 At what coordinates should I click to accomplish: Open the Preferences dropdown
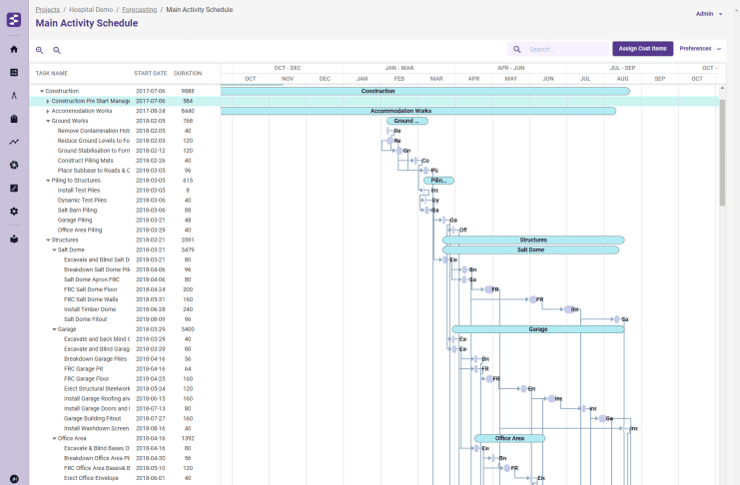point(699,48)
